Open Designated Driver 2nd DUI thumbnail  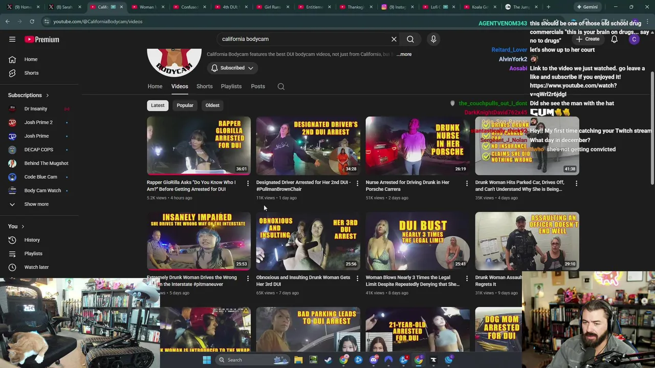coord(308,146)
